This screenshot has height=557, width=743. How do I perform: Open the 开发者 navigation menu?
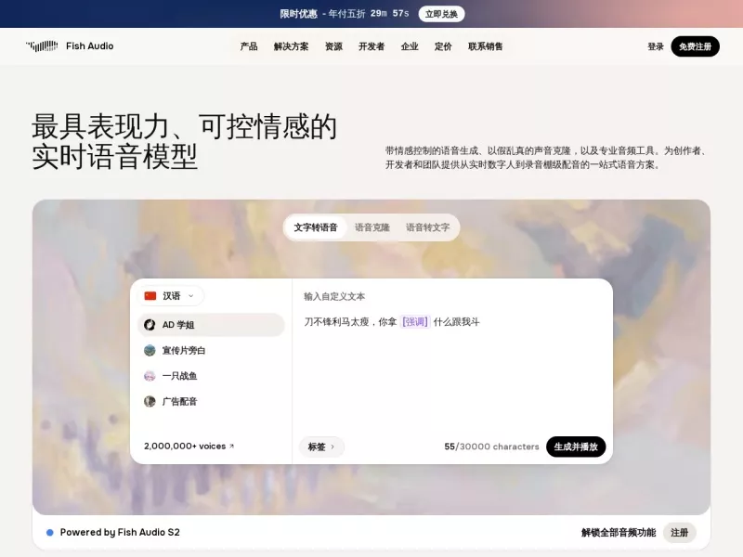click(x=371, y=46)
